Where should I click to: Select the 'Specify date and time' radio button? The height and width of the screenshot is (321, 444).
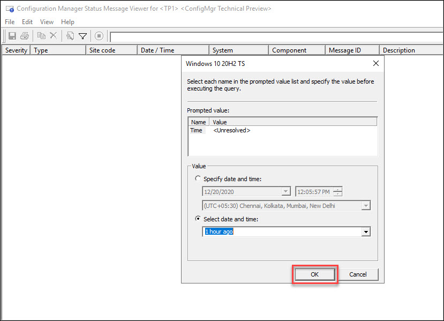point(198,178)
